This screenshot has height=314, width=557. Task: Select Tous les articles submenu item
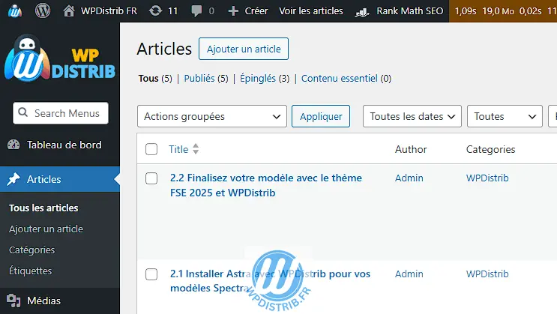click(43, 208)
